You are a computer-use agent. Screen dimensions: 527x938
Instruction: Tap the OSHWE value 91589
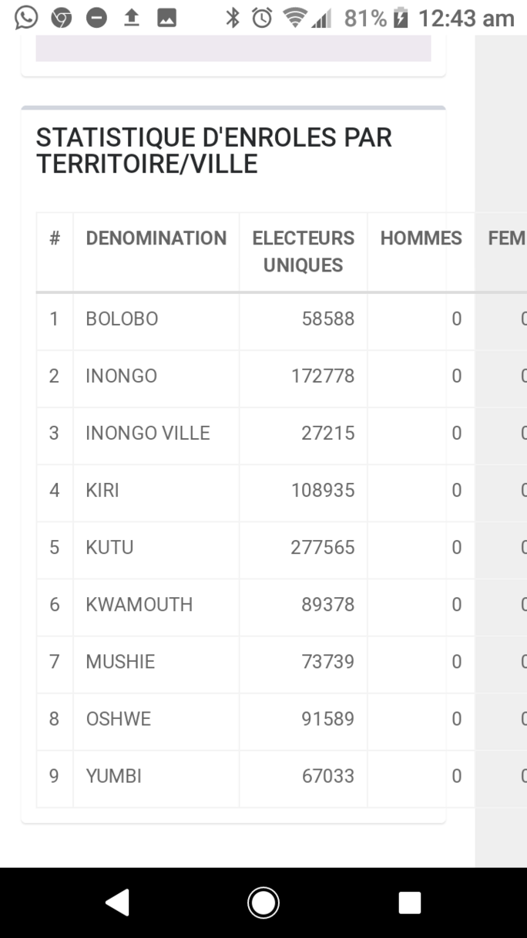pyautogui.click(x=328, y=718)
